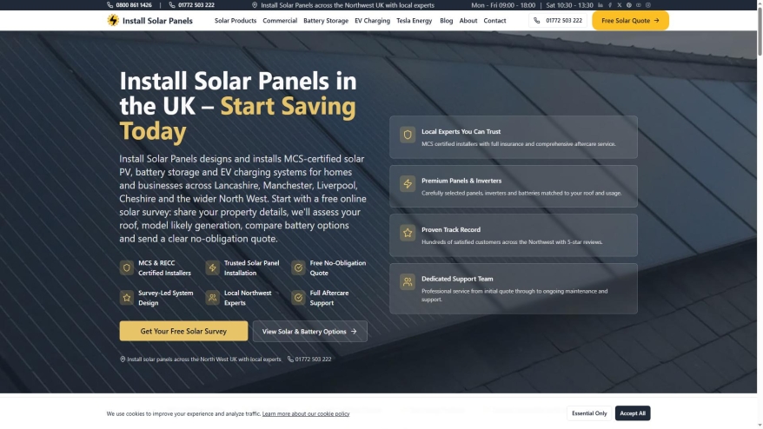
Task: Click the Free Solar Quote button
Action: pos(630,21)
